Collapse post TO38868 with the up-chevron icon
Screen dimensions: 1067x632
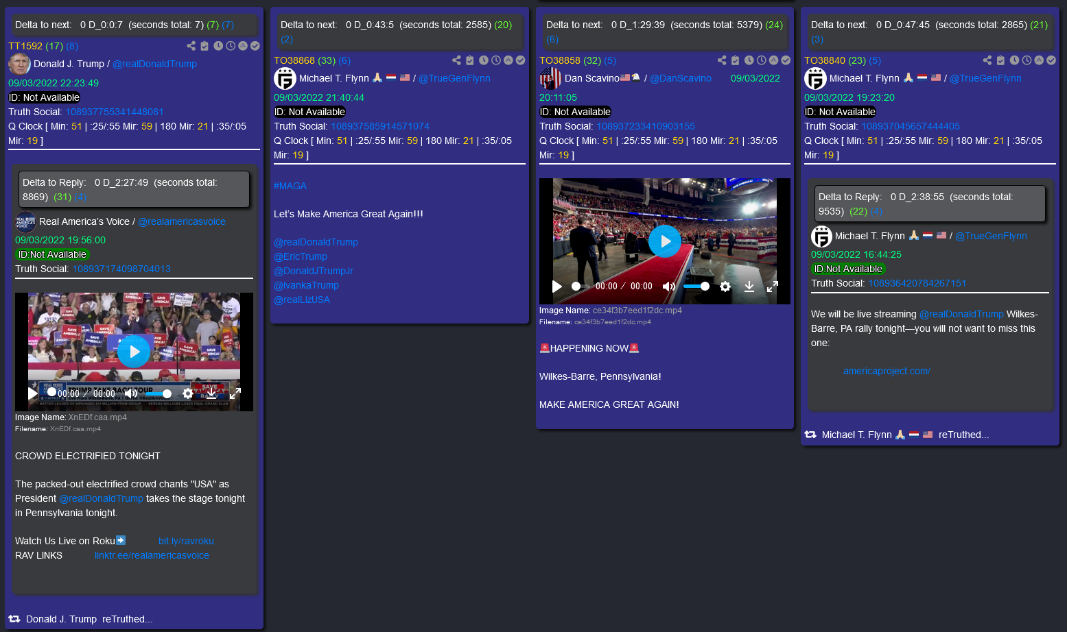(x=508, y=60)
